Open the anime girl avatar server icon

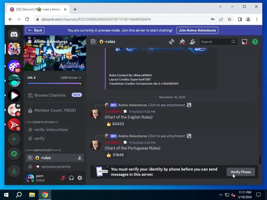tap(14, 110)
